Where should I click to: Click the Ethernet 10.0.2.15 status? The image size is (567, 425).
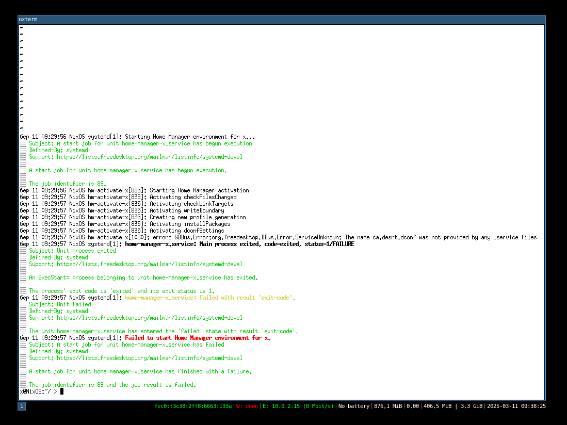(x=298, y=406)
